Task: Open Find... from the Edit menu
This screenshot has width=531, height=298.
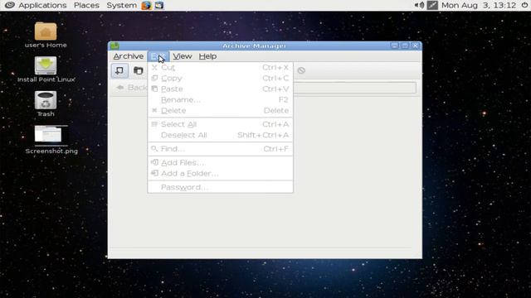Action: click(x=220, y=149)
